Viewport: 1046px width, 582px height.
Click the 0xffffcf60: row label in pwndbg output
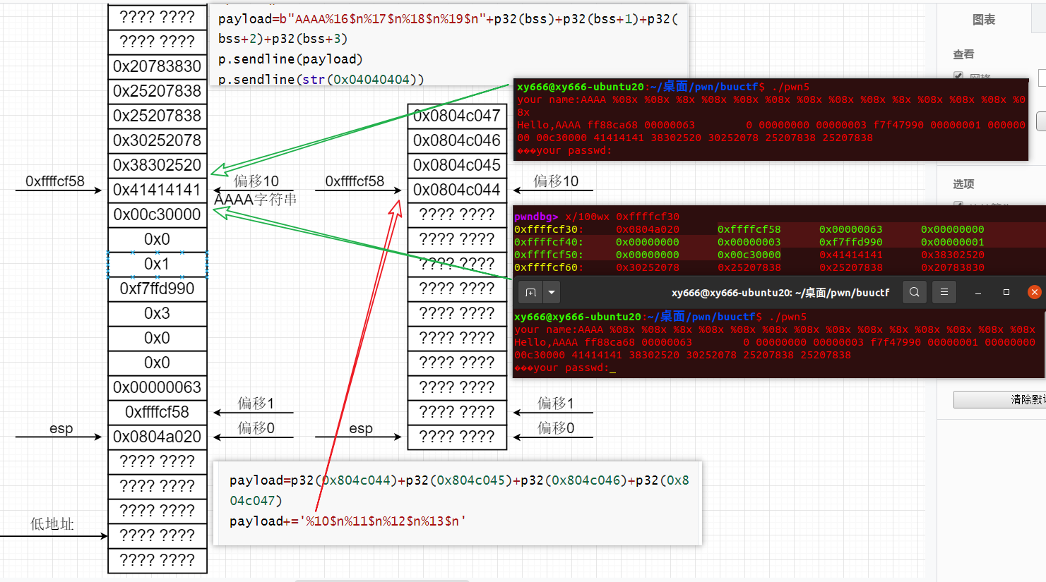[x=549, y=267]
